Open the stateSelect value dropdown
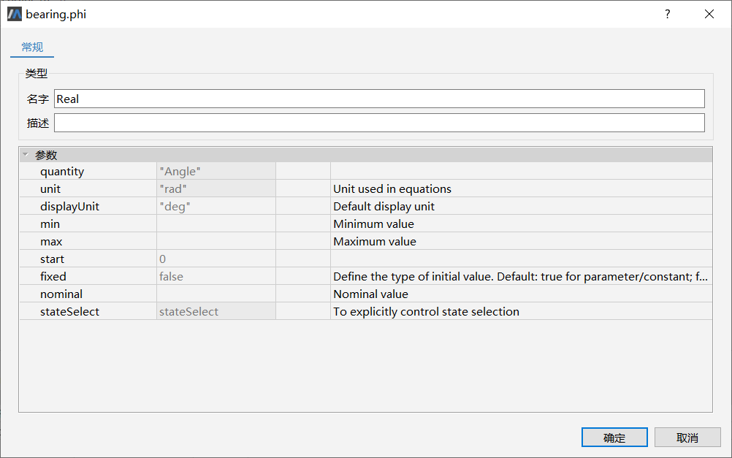Viewport: 732px width, 458px height. pos(216,311)
